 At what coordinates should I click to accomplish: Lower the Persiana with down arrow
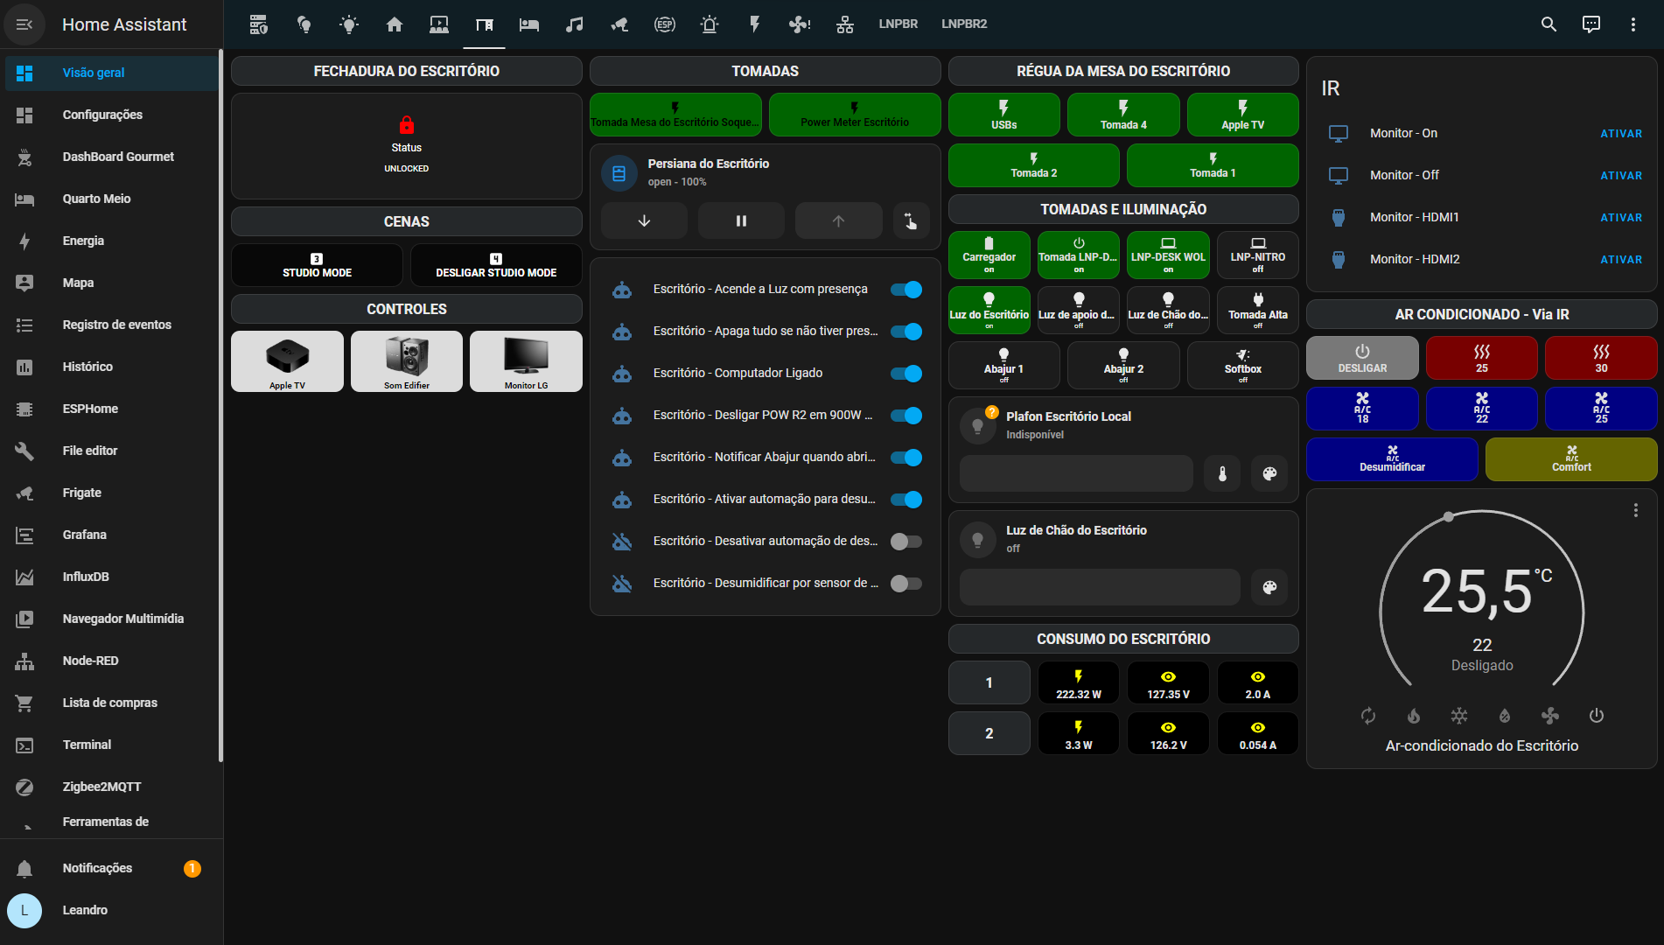click(644, 221)
